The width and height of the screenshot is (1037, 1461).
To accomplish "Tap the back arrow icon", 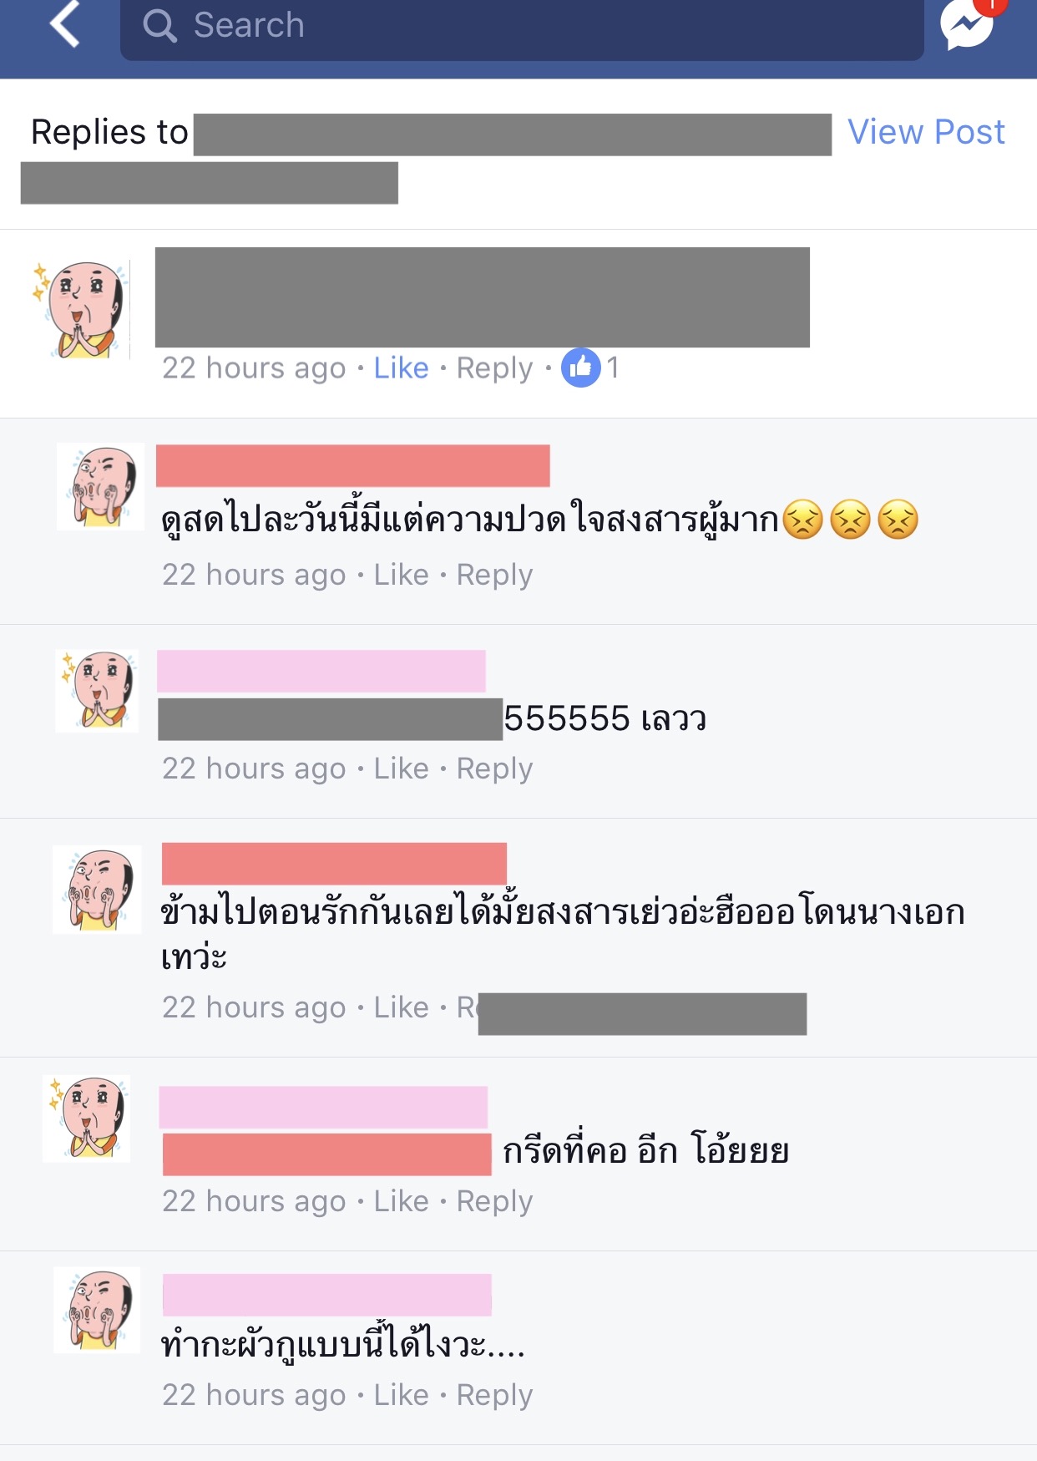I will click(65, 23).
